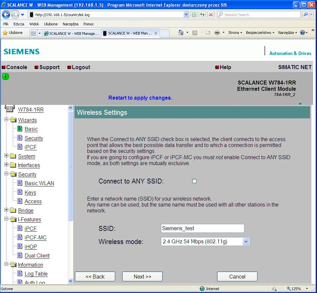This screenshot has height=293, width=317.
Task: Open the Basic wizard page
Action: (x=31, y=129)
